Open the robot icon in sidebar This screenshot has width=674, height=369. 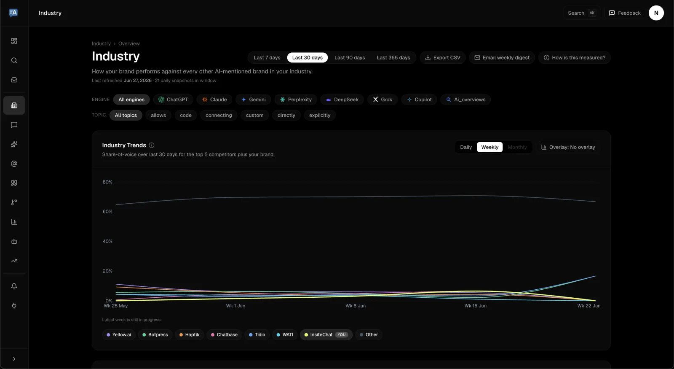coord(14,241)
